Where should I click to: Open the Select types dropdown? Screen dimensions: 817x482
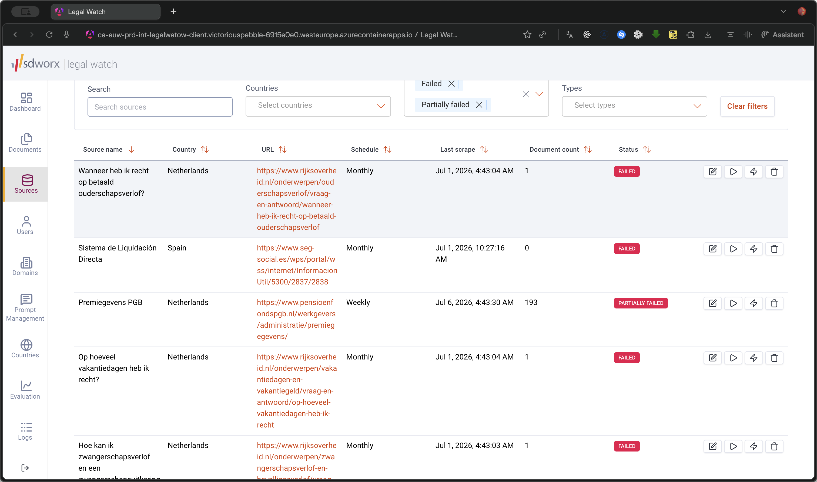coord(634,106)
